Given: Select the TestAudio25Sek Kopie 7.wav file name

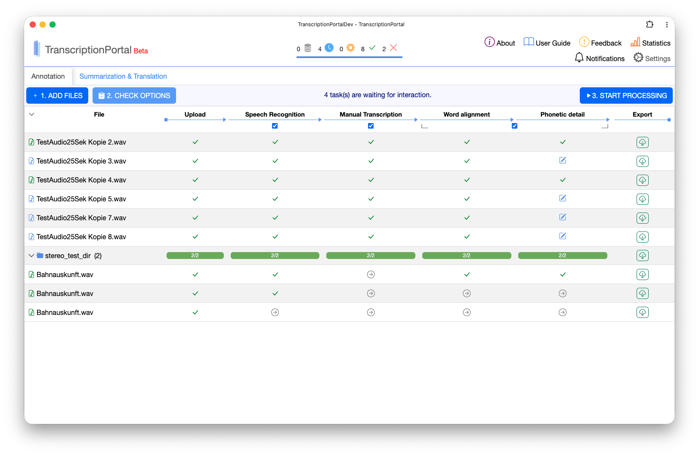Looking at the screenshot, I should (x=81, y=218).
